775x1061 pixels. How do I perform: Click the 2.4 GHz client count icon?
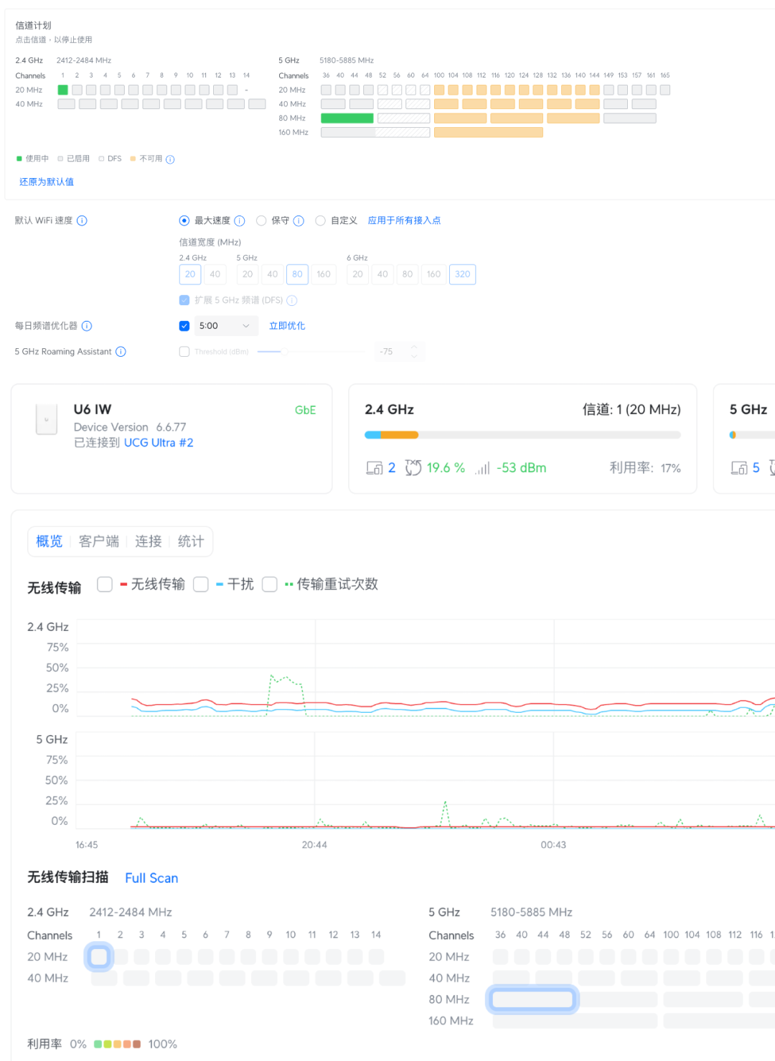pos(374,468)
